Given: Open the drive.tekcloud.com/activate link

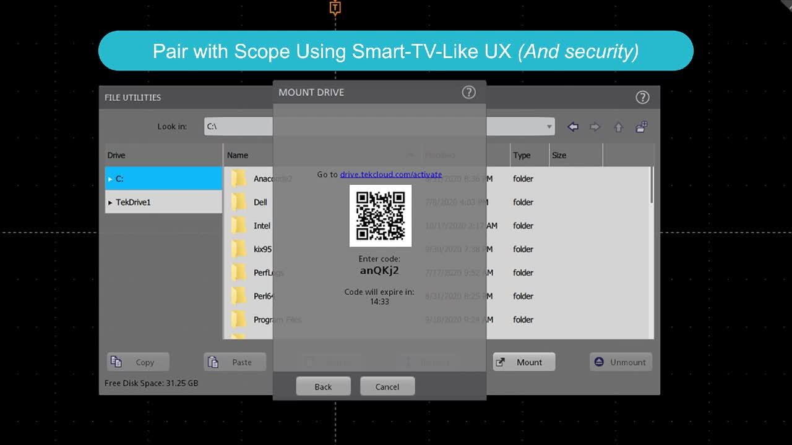Looking at the screenshot, I should coord(390,174).
